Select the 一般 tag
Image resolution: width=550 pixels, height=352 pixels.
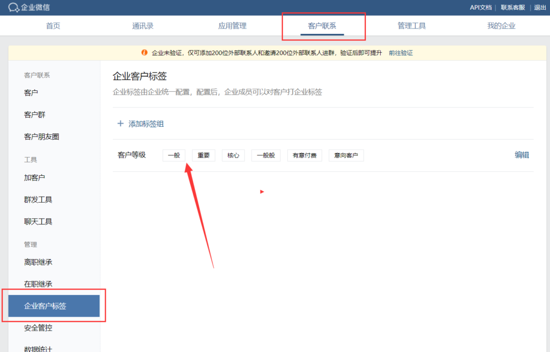[174, 155]
